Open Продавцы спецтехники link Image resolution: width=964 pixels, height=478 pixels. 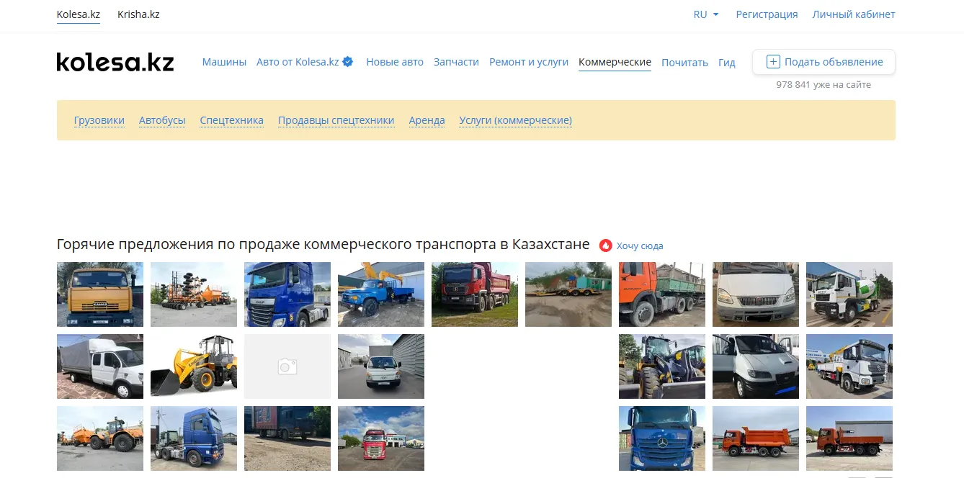point(336,120)
